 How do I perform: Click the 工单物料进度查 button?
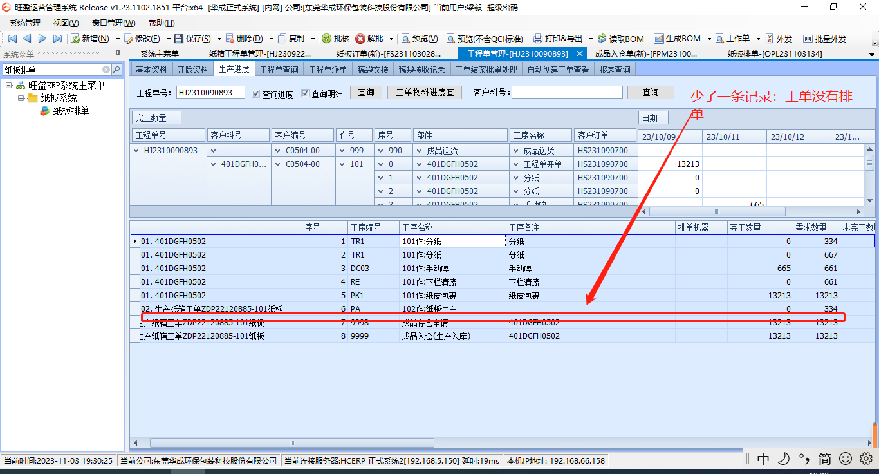click(425, 93)
